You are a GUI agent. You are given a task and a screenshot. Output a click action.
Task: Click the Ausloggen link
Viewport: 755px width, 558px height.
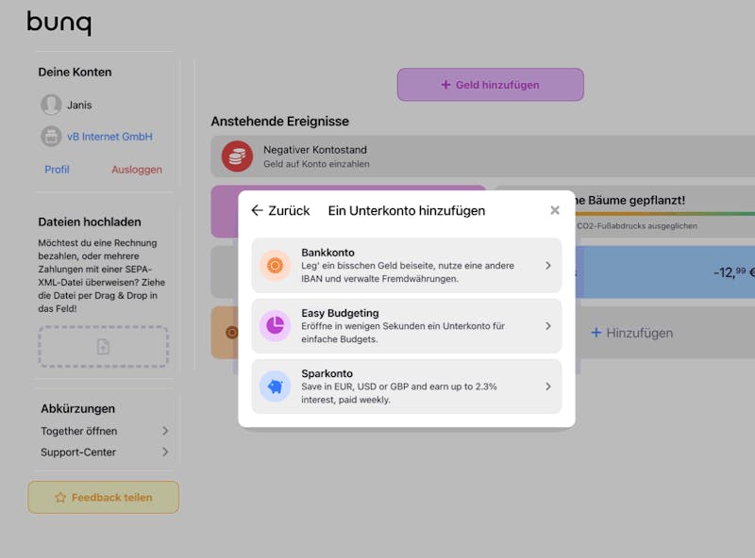[137, 170]
